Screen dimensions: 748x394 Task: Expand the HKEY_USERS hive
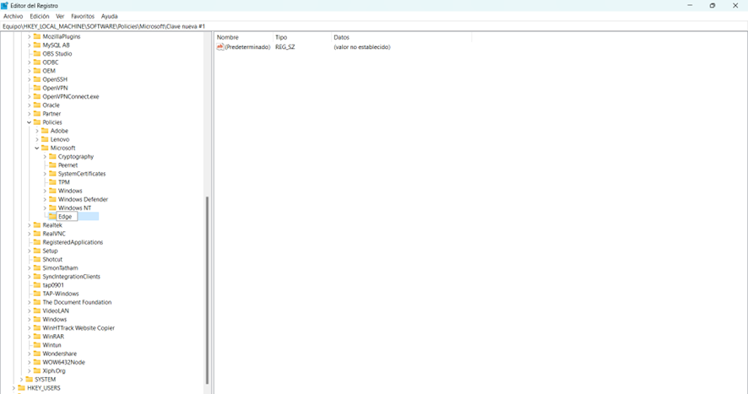click(x=14, y=388)
